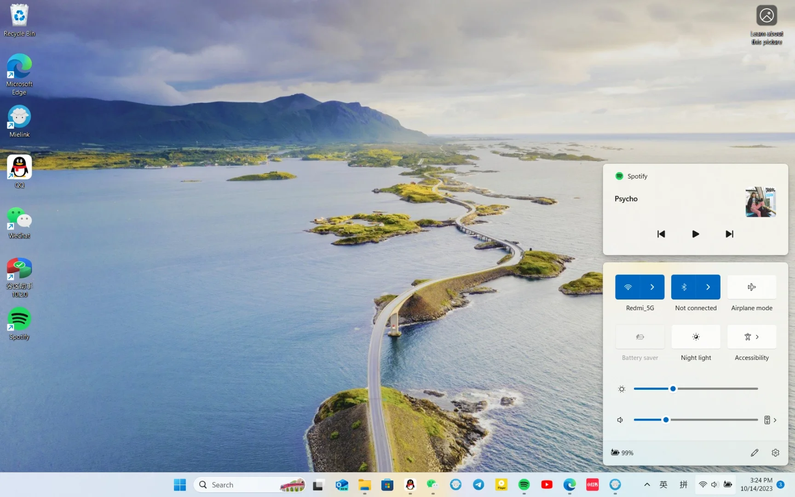Viewport: 795px width, 497px height.
Task: Select the 分区助手 10.2.0 desktop shortcut
Action: (x=19, y=277)
